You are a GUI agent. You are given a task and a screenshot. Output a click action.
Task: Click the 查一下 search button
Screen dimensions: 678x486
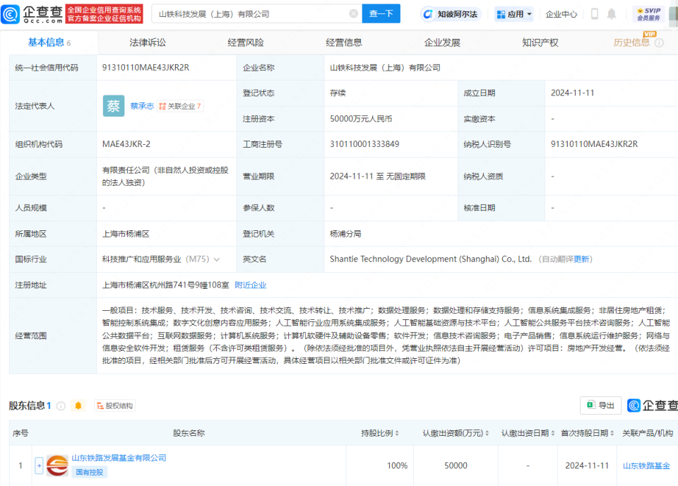(381, 14)
